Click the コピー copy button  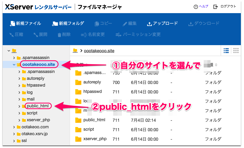pos(103,24)
